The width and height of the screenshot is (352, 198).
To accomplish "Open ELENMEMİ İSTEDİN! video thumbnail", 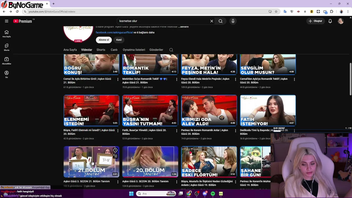I will (91, 111).
